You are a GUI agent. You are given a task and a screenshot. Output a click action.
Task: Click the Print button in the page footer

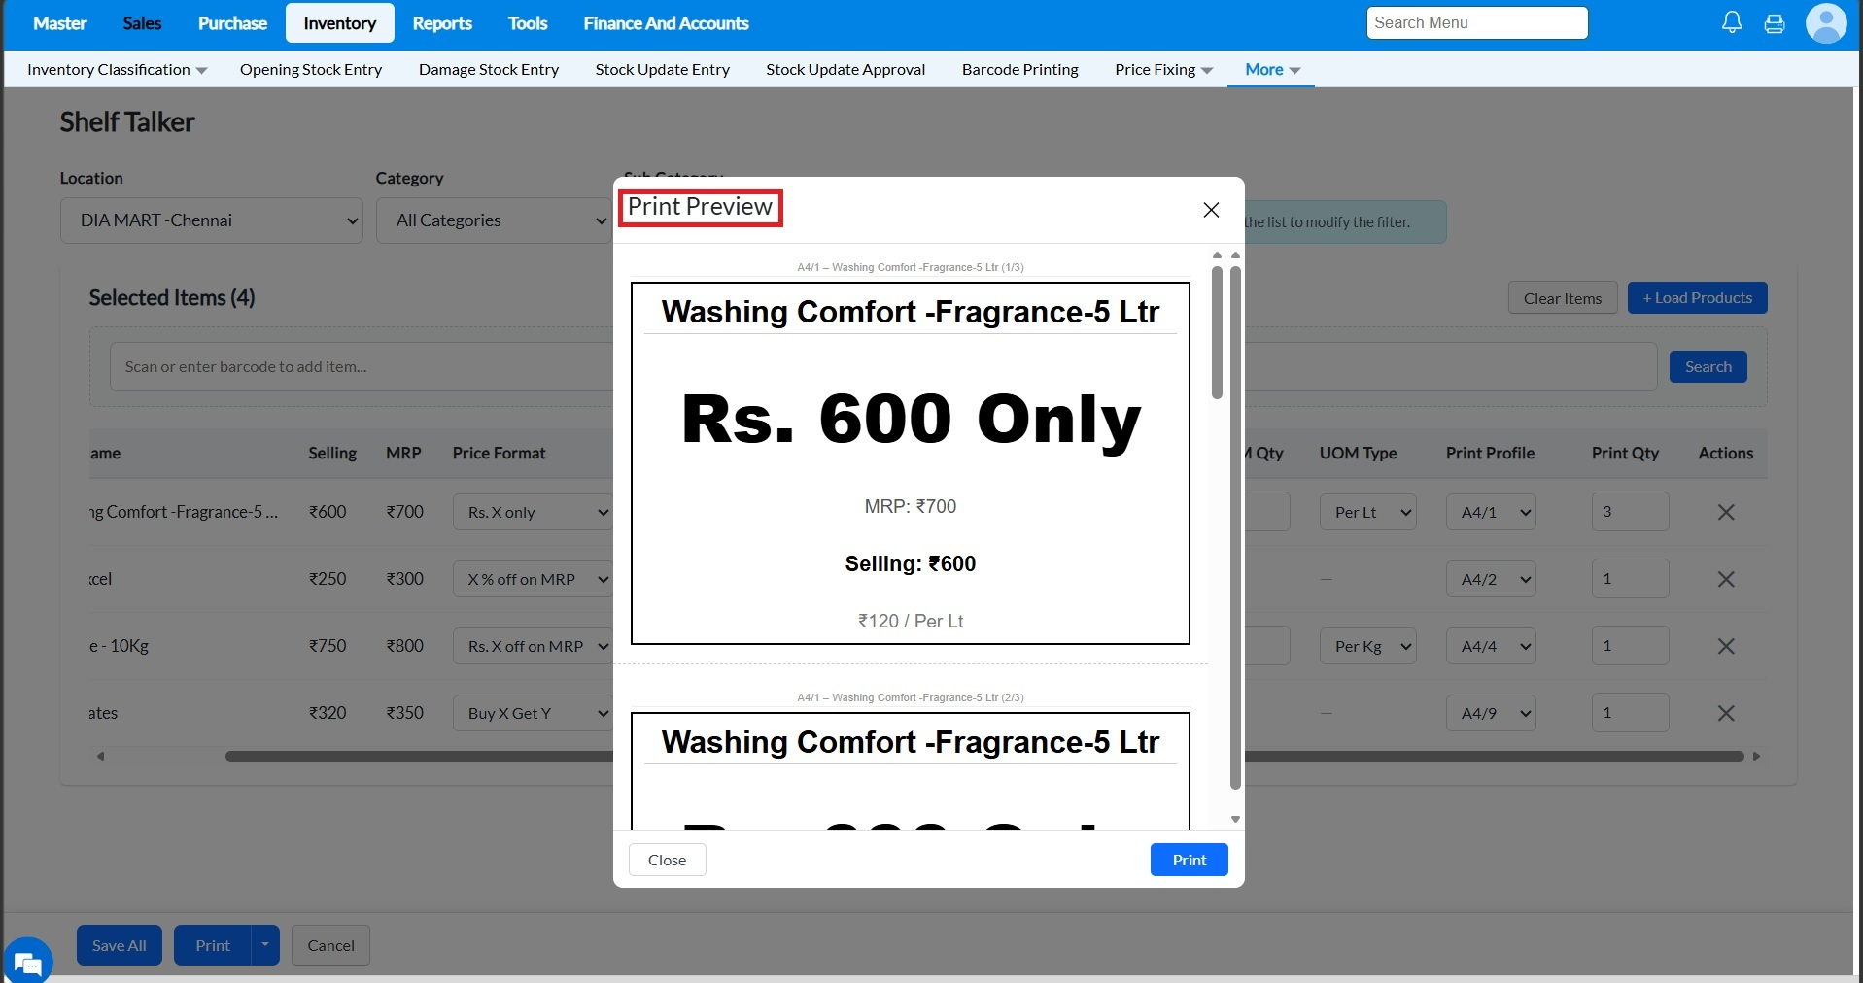point(213,945)
